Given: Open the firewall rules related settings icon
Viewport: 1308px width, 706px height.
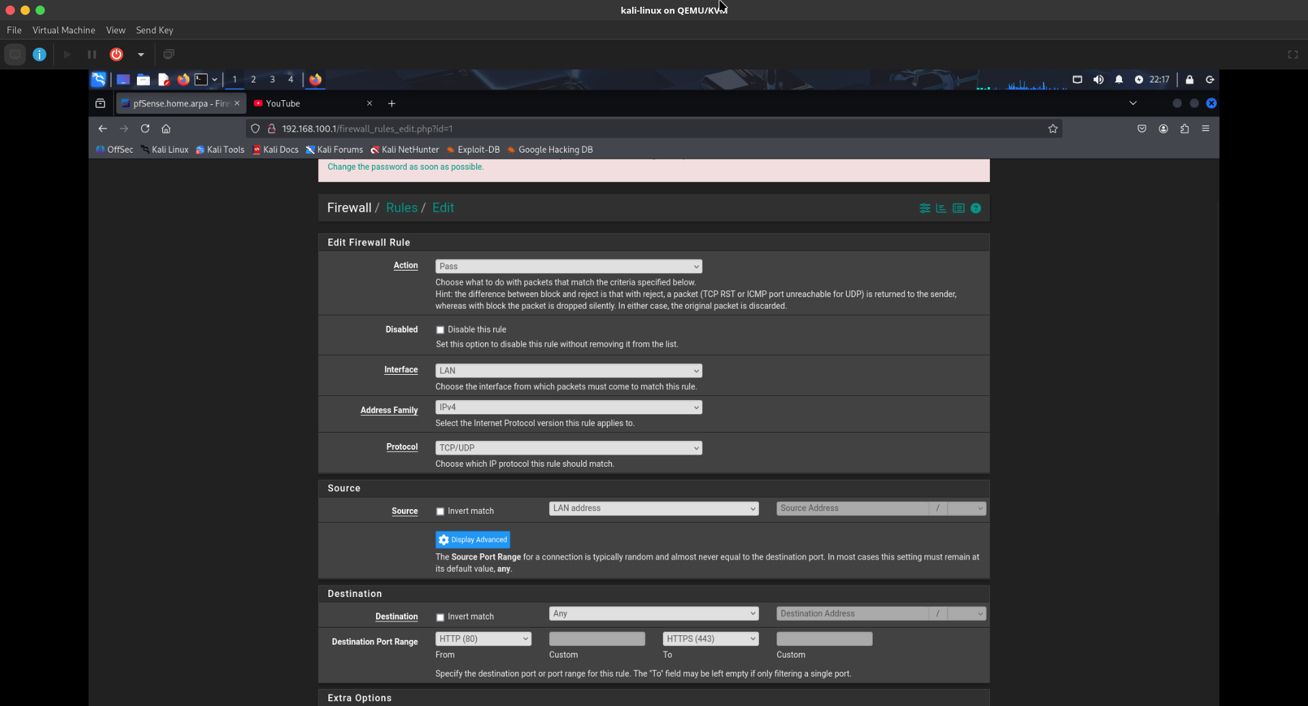Looking at the screenshot, I should 924,209.
